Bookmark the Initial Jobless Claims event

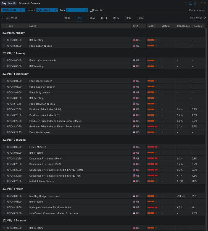[x=4, y=181]
